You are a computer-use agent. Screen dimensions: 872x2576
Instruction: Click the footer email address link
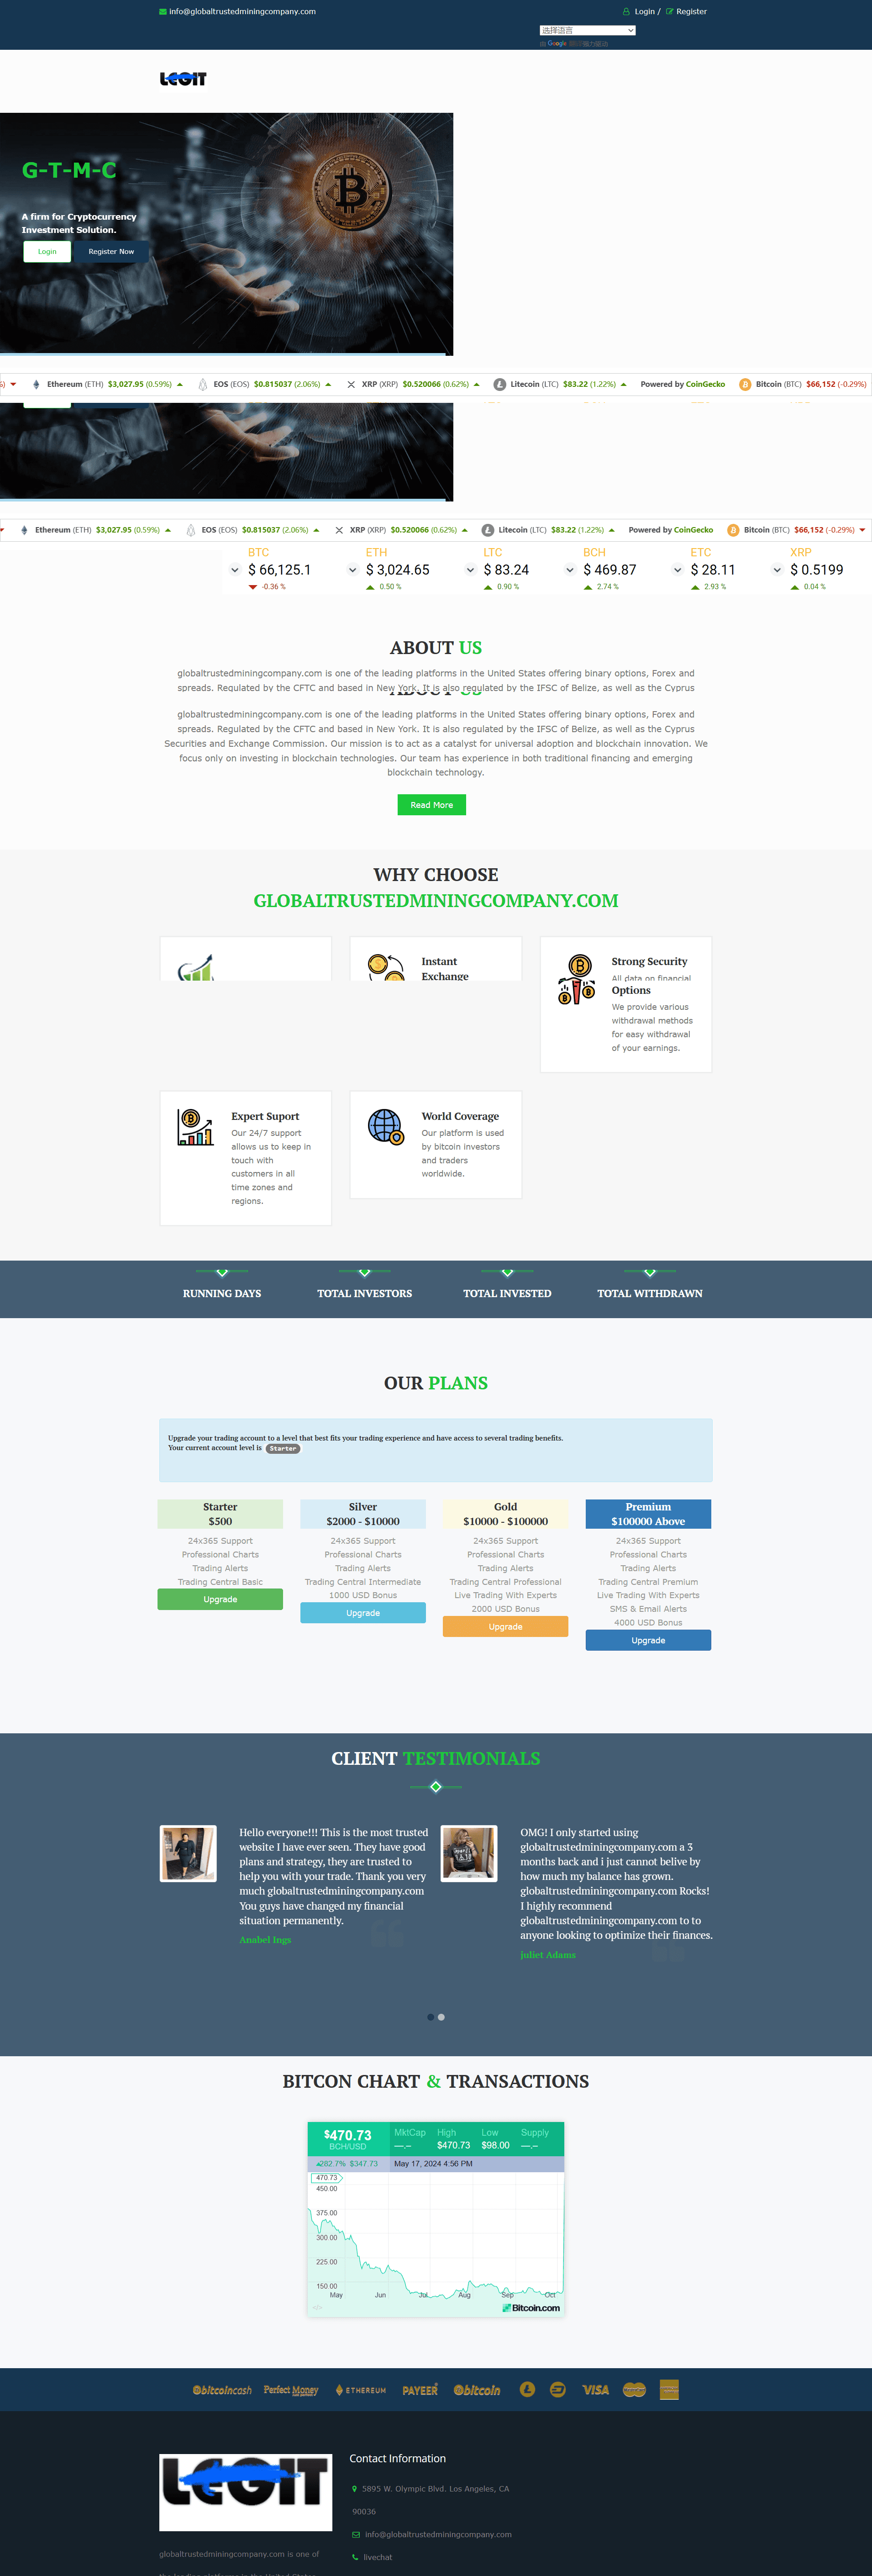[438, 2534]
